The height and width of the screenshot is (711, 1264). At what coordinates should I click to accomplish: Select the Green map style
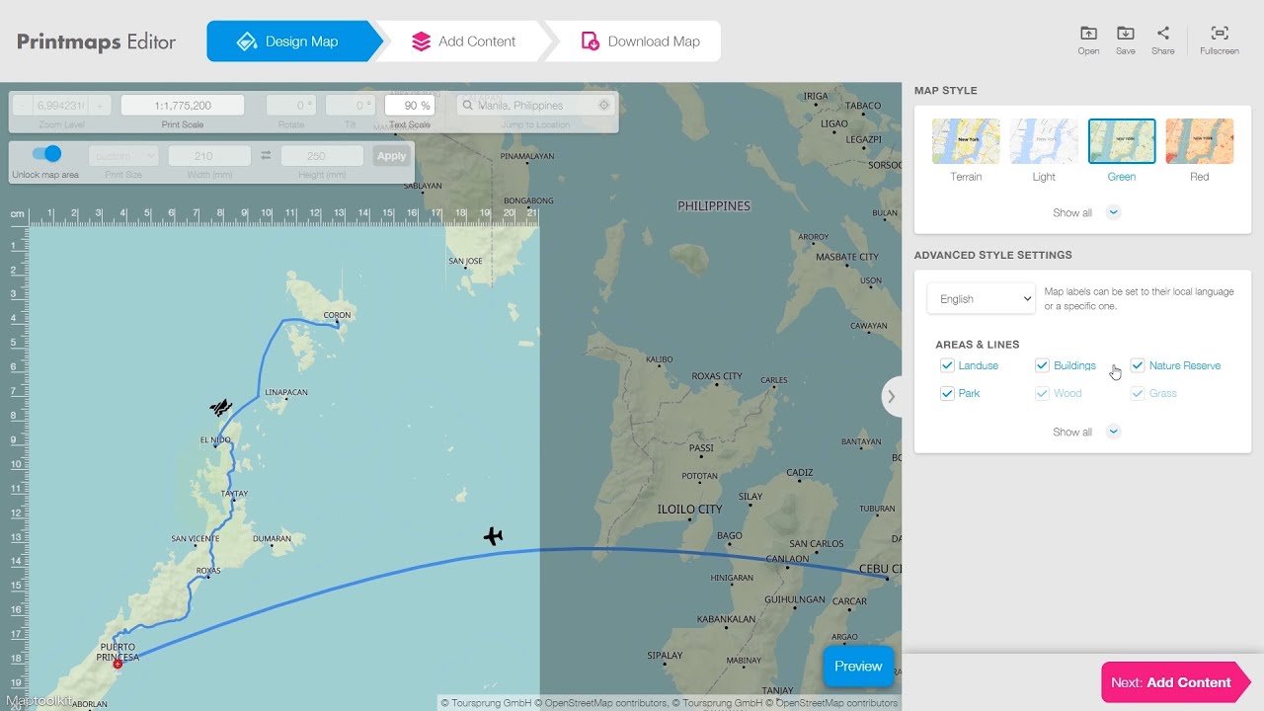pyautogui.click(x=1122, y=150)
